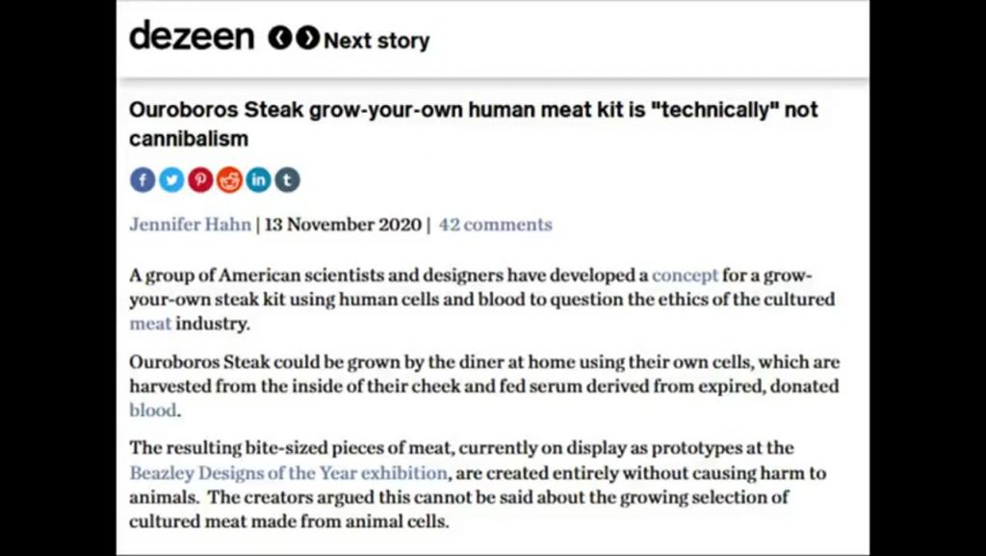Click the dezeen masthead logo

coord(191,37)
